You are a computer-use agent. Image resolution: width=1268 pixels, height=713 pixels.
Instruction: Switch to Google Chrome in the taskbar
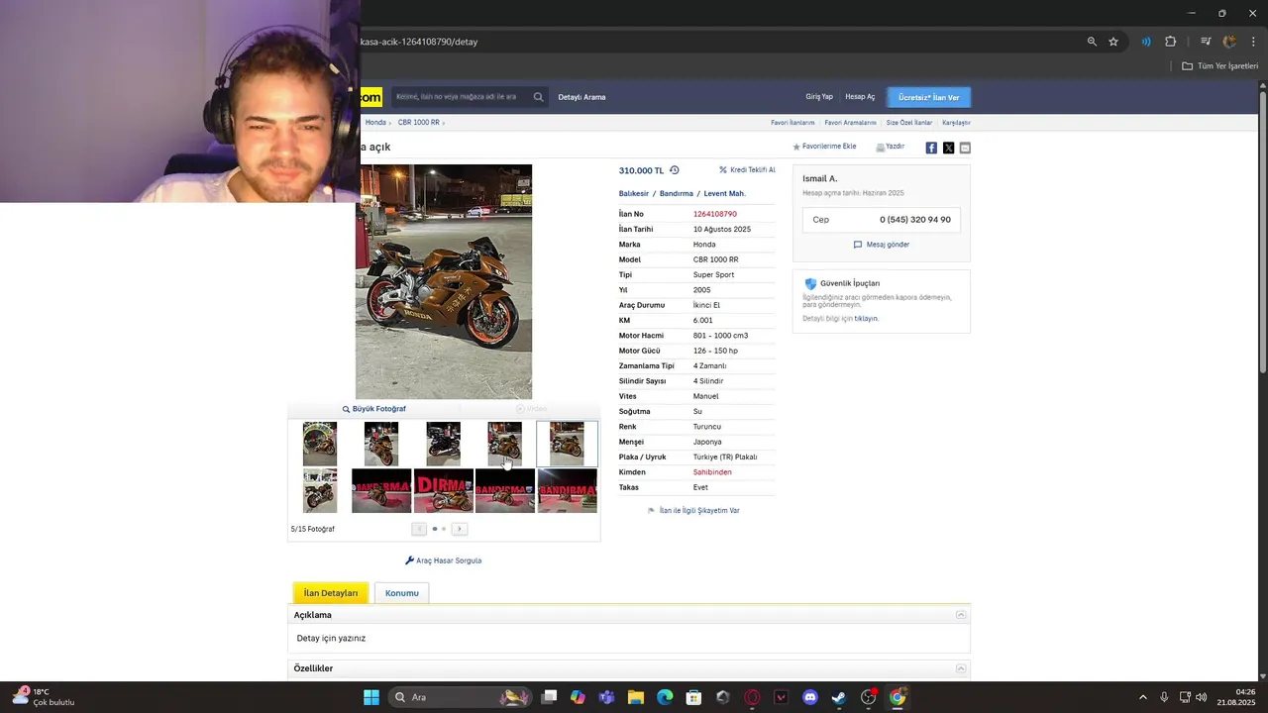(x=898, y=697)
